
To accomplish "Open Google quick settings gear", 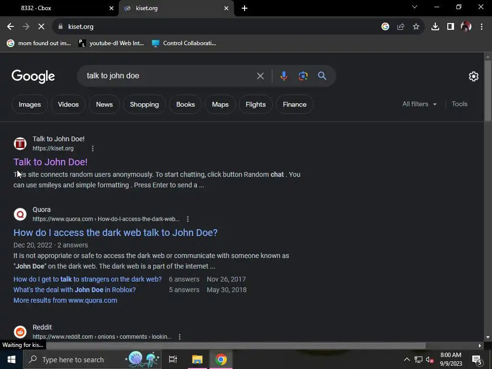I will pos(473,76).
